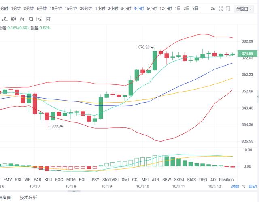Click the collapse handle at right edge

(258, 97)
